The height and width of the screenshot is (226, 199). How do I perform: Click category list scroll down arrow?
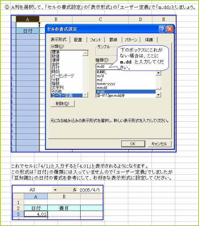coord(85,95)
